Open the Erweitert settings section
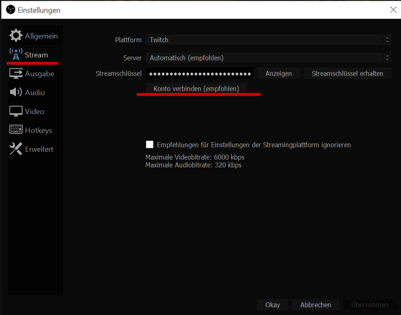401x315 pixels. click(x=35, y=149)
